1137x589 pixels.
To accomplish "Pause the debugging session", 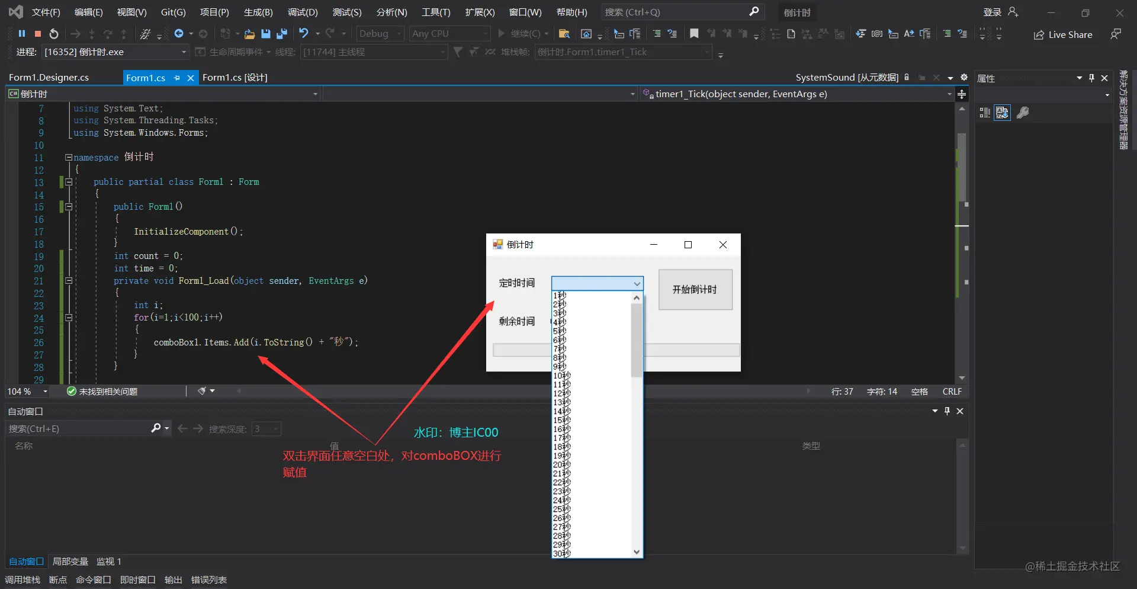I will point(22,34).
